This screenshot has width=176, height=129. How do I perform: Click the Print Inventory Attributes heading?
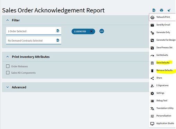(x=31, y=57)
